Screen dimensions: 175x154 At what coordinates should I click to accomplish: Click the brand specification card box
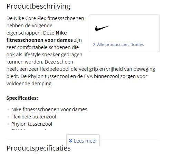click(x=124, y=33)
